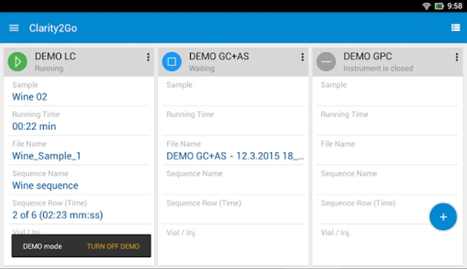The width and height of the screenshot is (467, 269).
Task: Tap the Running status text
Action: pos(49,68)
